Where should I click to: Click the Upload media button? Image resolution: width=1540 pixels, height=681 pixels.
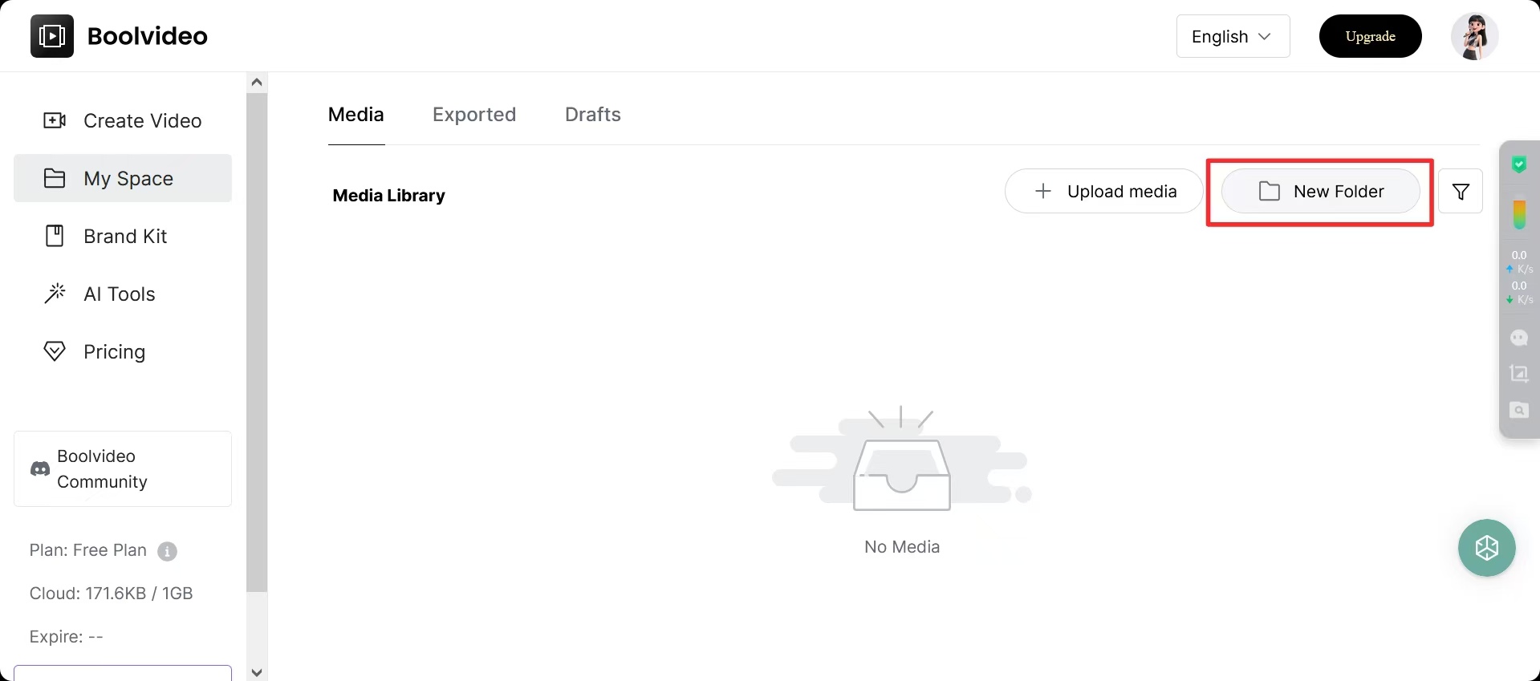point(1103,192)
